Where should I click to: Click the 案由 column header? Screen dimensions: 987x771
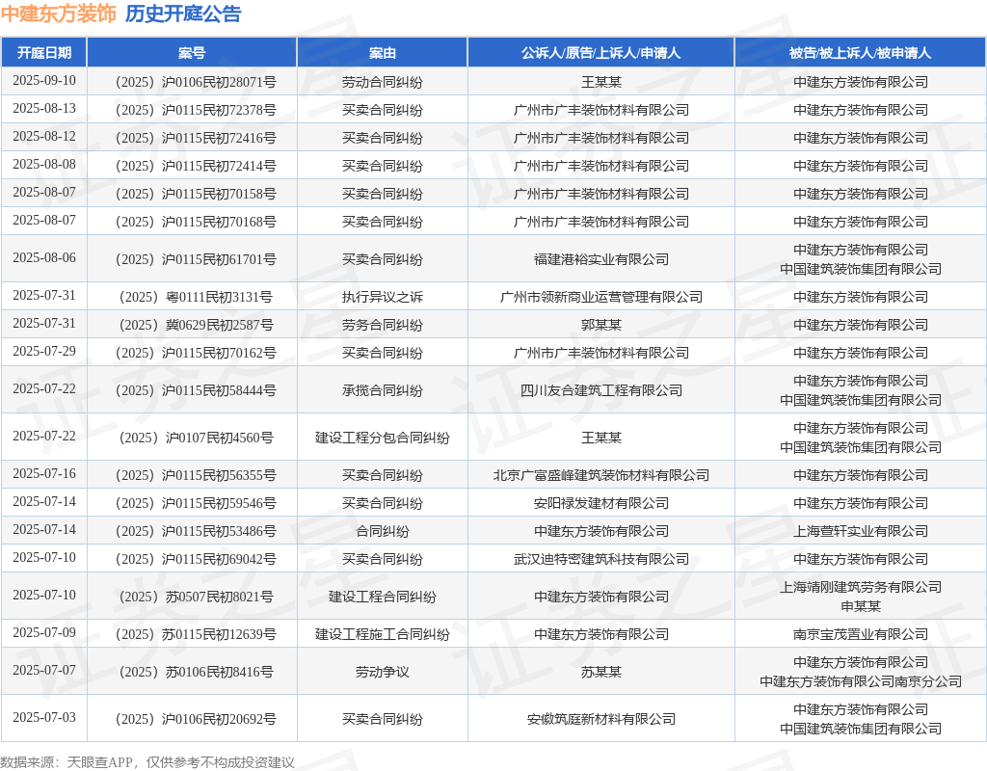(x=382, y=53)
